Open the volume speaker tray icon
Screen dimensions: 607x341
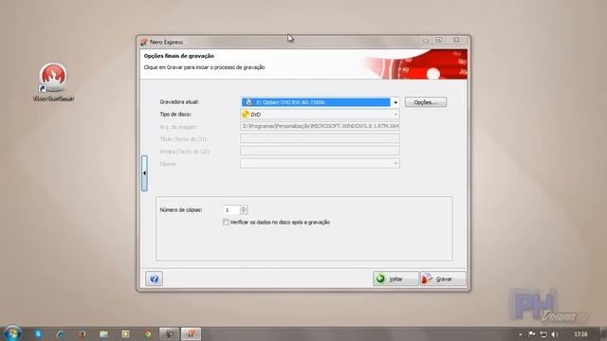[x=555, y=334]
